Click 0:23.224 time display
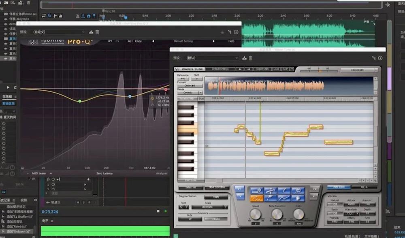405x238 pixels. tap(50, 212)
